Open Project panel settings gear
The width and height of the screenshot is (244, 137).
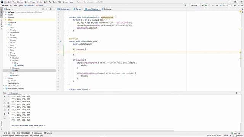click(51, 9)
